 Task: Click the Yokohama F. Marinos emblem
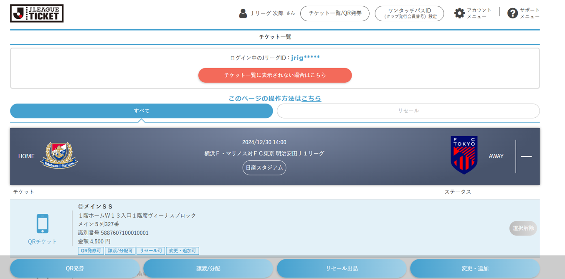pos(59,156)
